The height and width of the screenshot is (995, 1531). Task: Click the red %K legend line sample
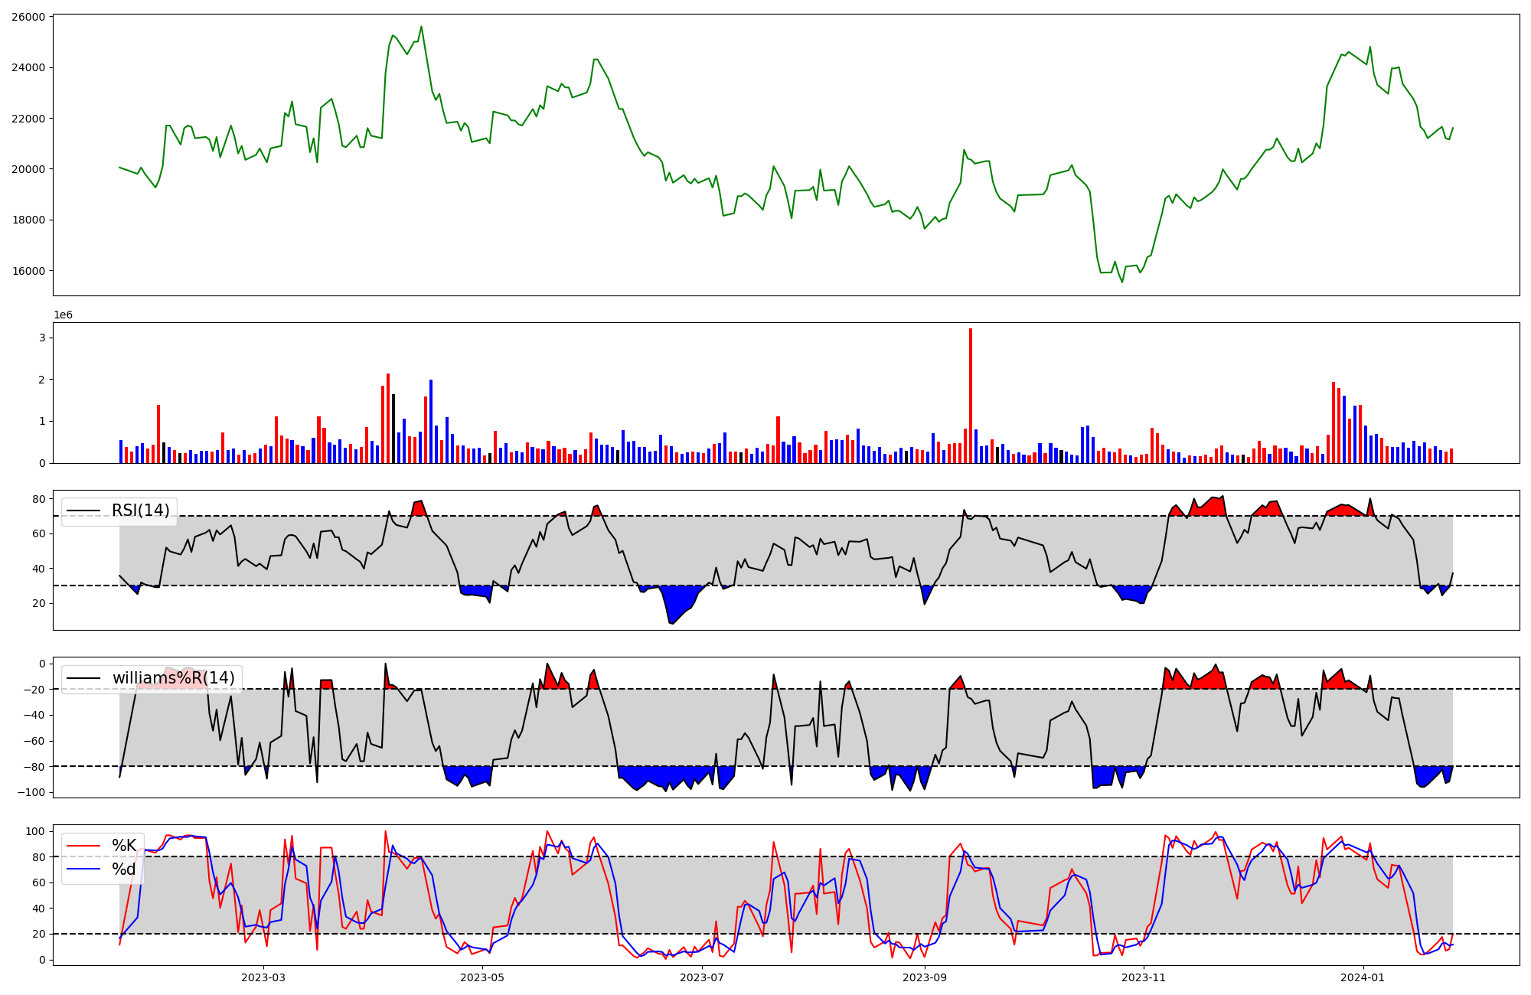coord(83,846)
